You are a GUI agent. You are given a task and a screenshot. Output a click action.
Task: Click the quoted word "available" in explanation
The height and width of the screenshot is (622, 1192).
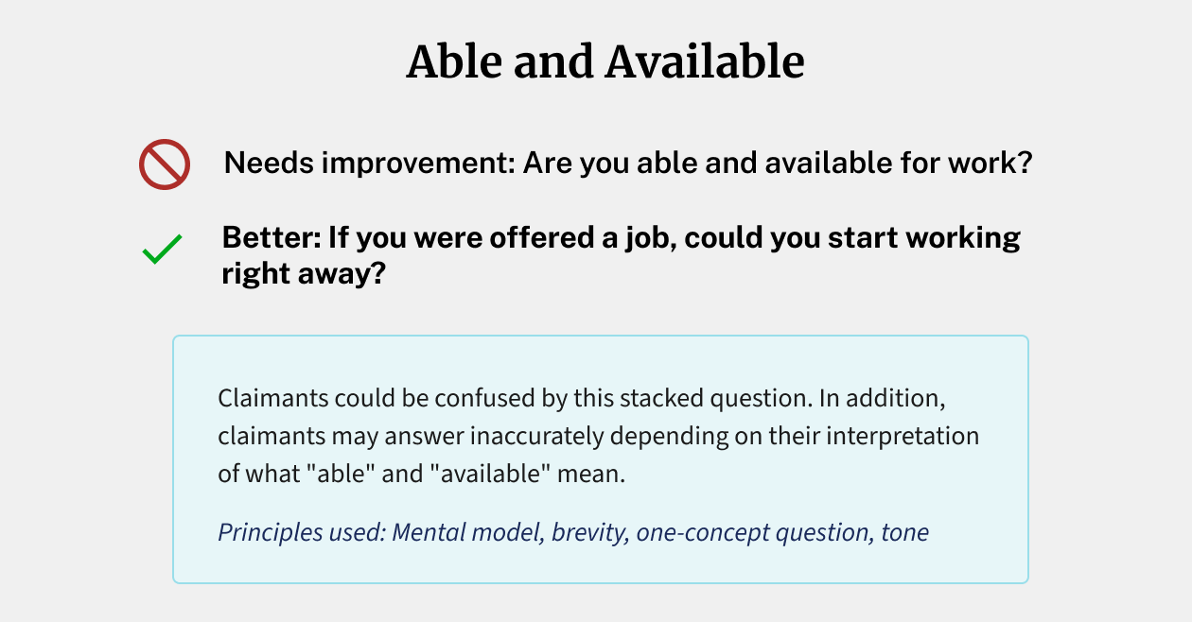pos(492,474)
